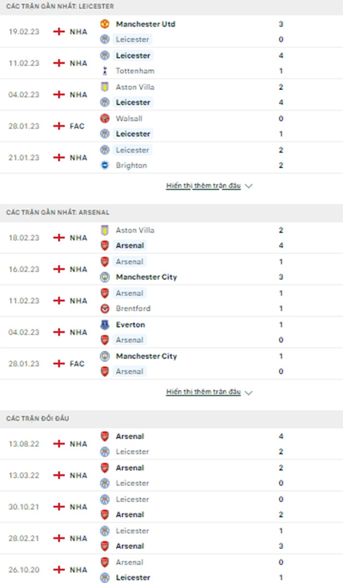The height and width of the screenshot is (583, 343).
Task: Click the Walsall club crest icon
Action: (105, 118)
